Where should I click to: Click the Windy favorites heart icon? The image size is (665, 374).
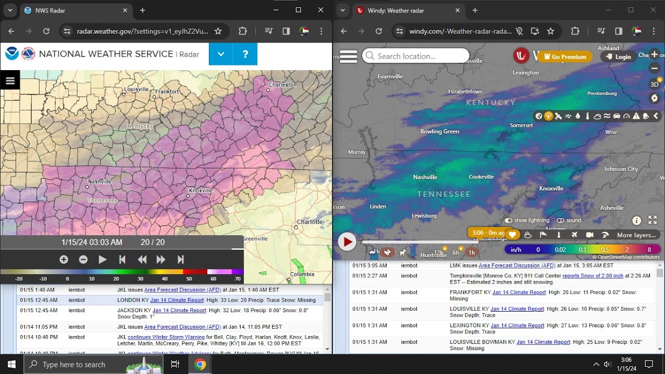(512, 235)
